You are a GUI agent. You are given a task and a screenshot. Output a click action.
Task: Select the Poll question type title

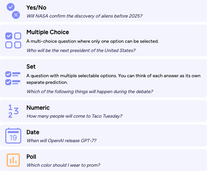(x=31, y=157)
